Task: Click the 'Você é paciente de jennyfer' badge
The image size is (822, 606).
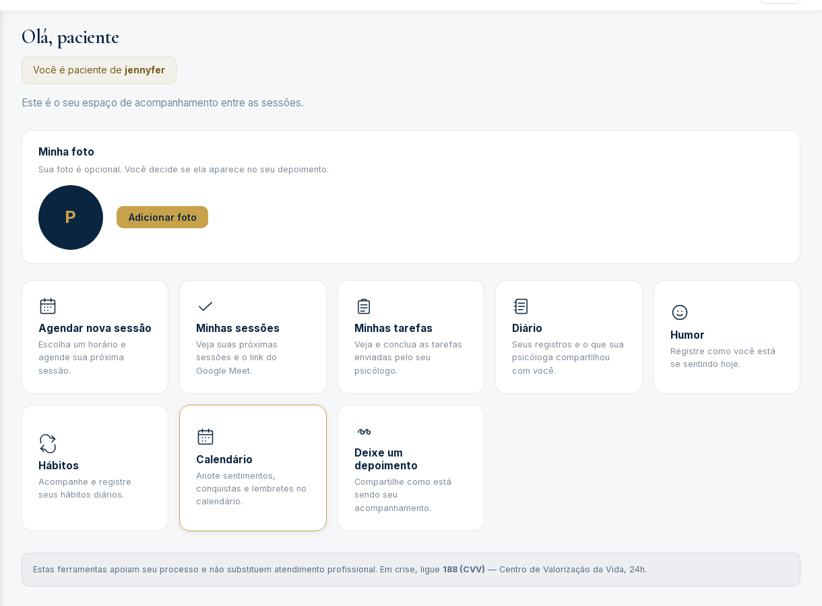Action: pyautogui.click(x=99, y=70)
